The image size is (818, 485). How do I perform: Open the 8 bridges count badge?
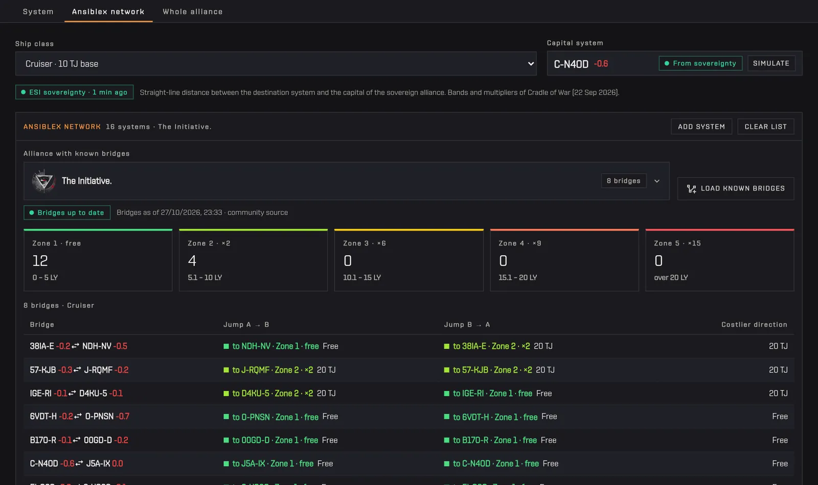624,181
